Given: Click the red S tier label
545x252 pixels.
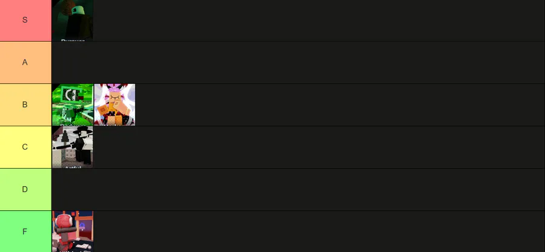Looking at the screenshot, I should (25, 20).
